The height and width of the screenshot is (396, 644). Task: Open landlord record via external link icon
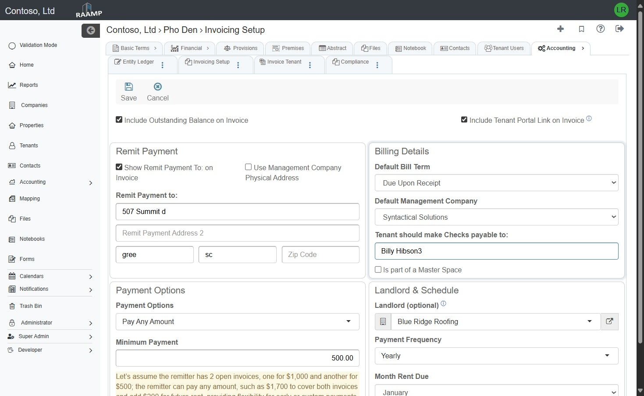pos(609,321)
